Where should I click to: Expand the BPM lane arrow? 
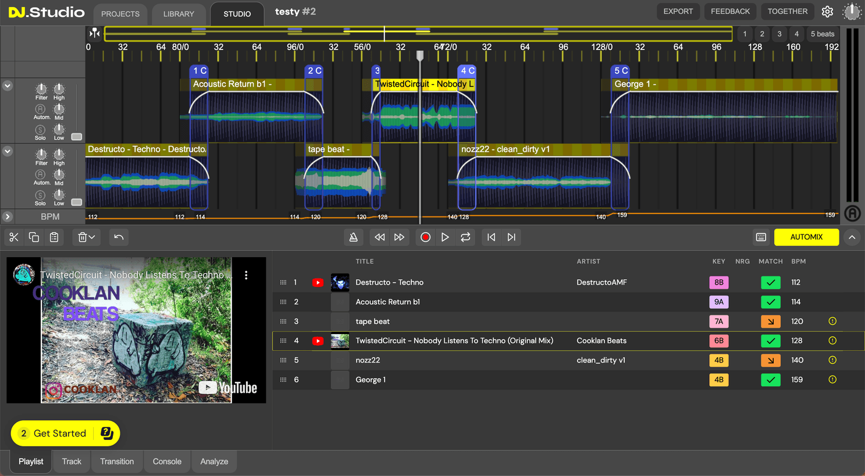(x=8, y=216)
